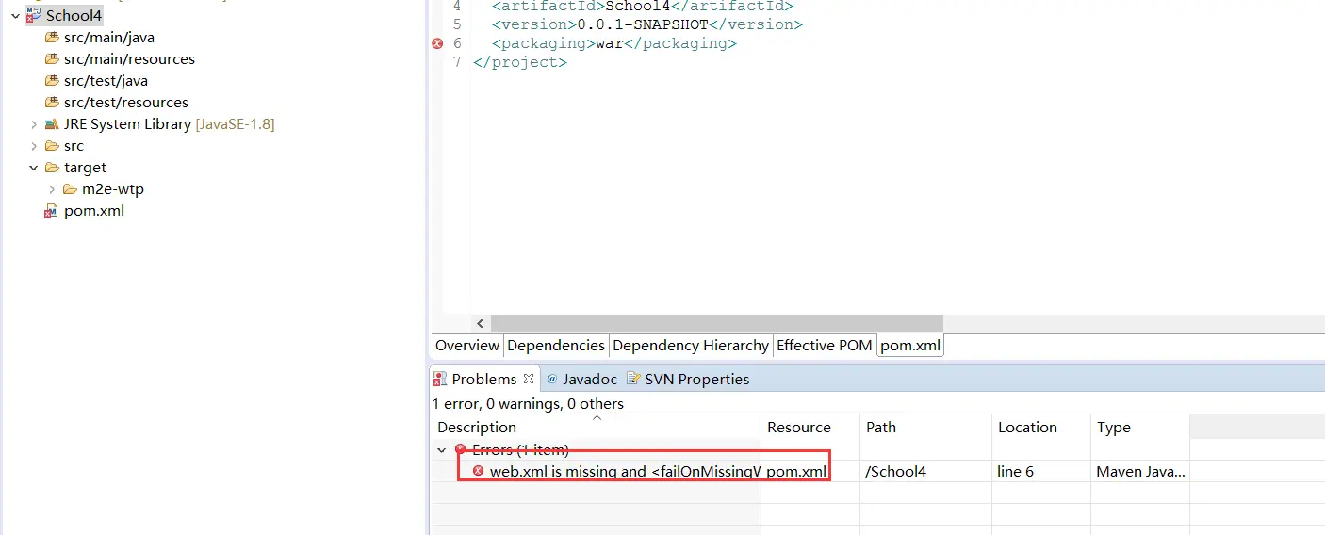Screen dimensions: 1325x535
Task: Click the 'Maven Java...' Type cell
Action: coord(1140,471)
